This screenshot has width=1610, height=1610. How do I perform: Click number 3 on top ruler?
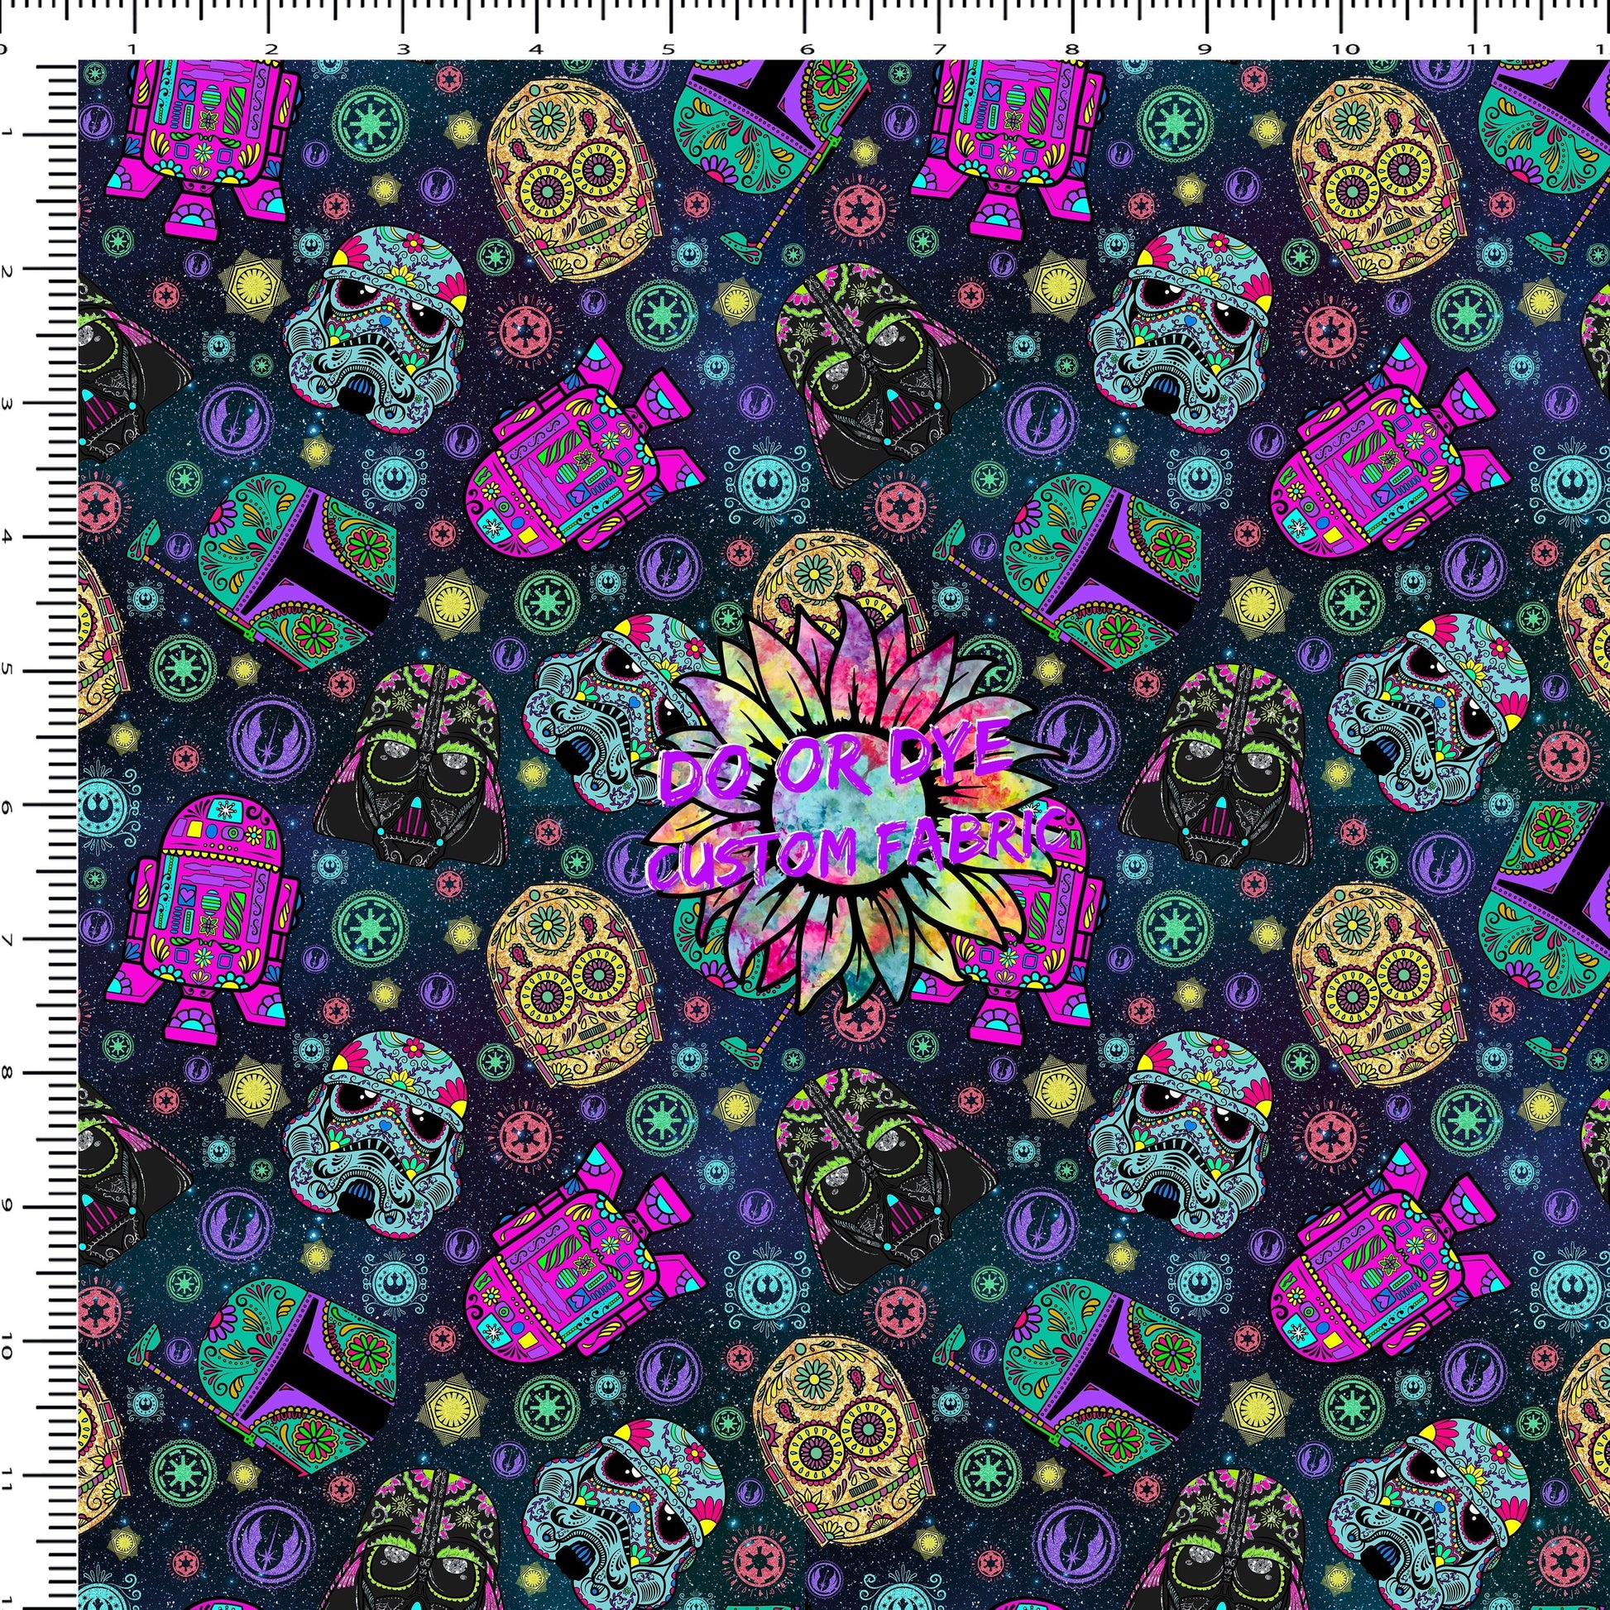point(405,50)
